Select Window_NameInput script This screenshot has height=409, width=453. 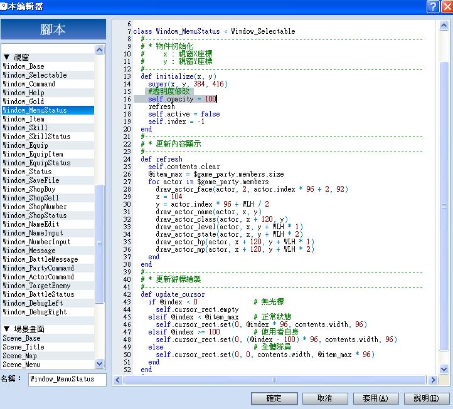click(x=48, y=233)
